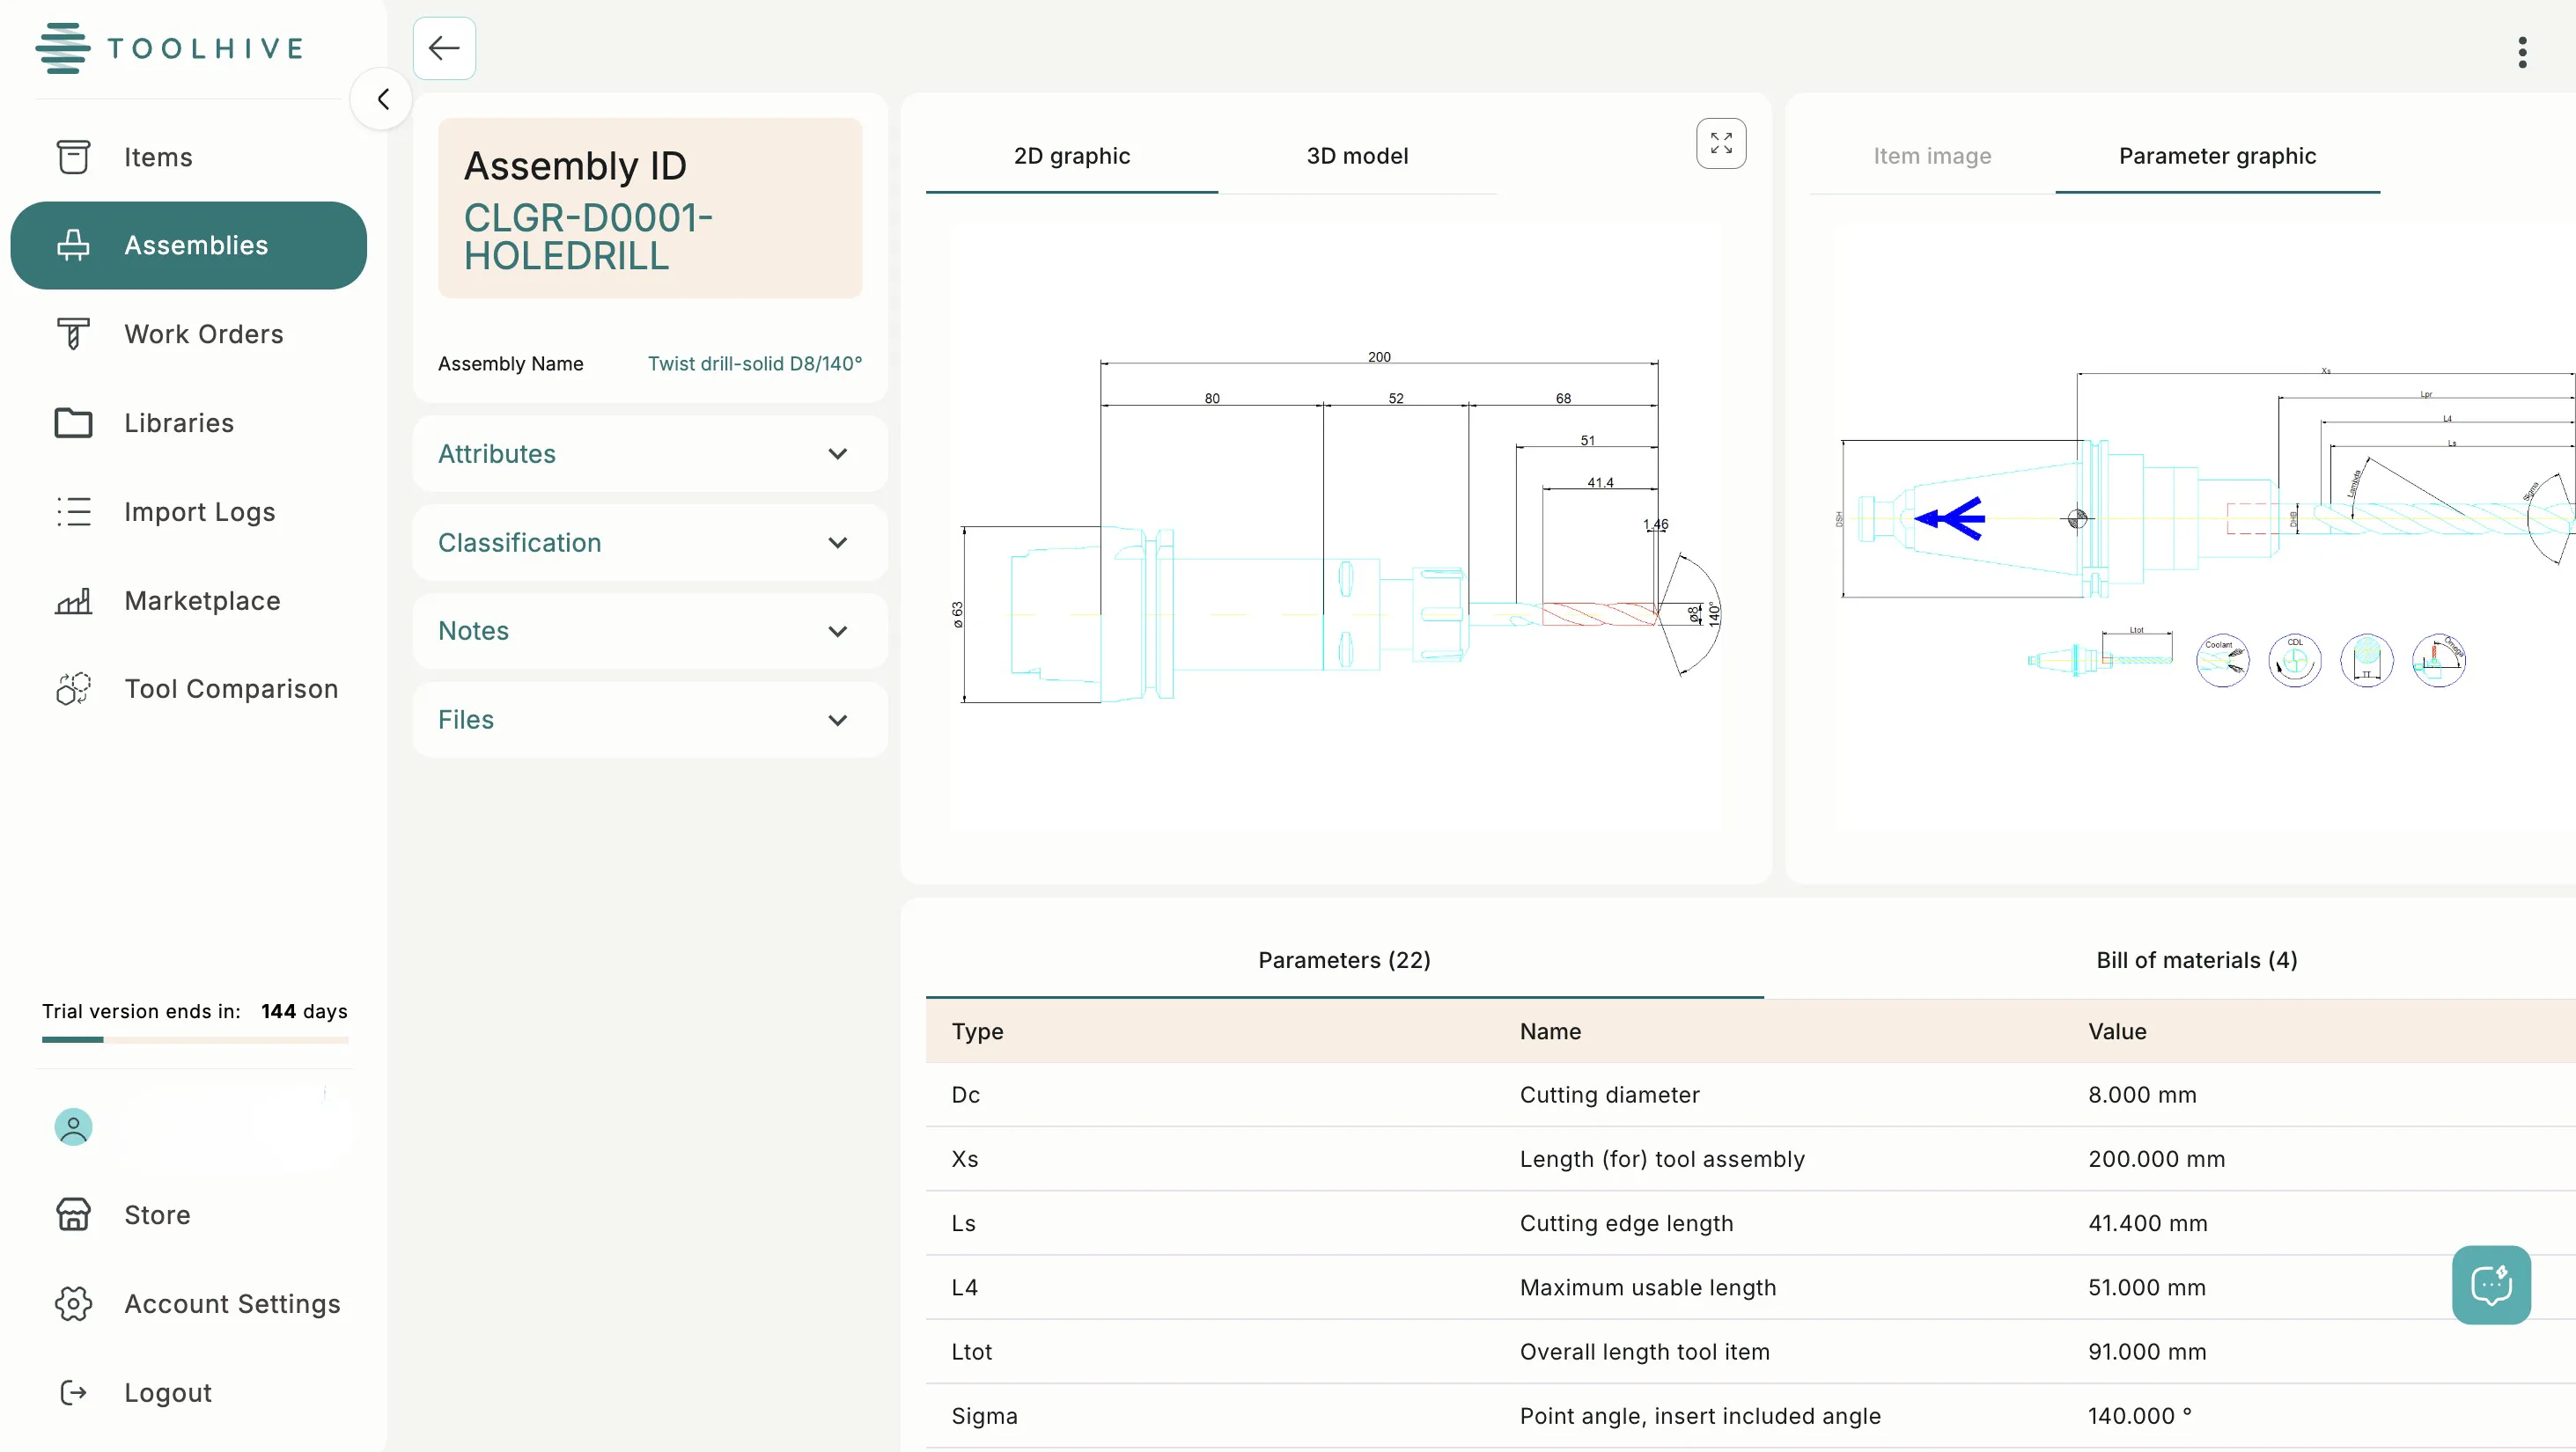2576x1452 pixels.
Task: Click the 200.000 mm value cell
Action: pos(2156,1159)
